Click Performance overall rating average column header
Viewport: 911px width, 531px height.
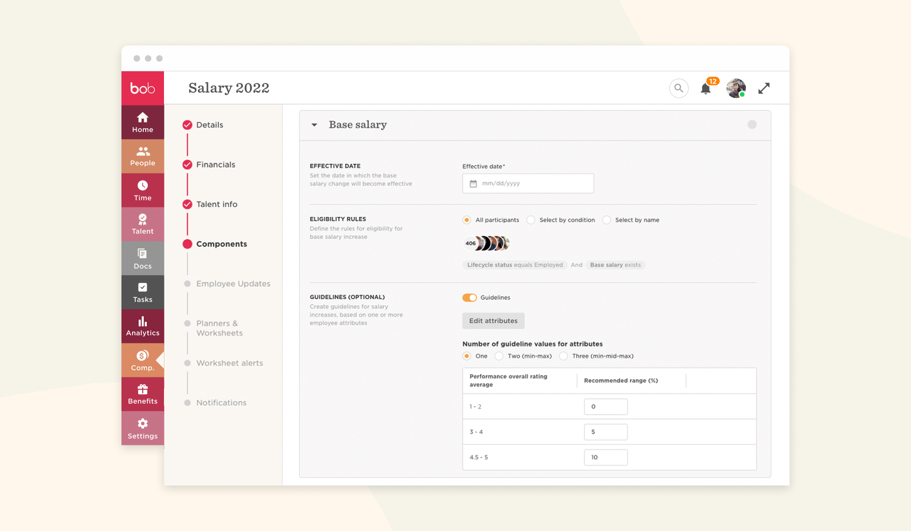point(508,380)
